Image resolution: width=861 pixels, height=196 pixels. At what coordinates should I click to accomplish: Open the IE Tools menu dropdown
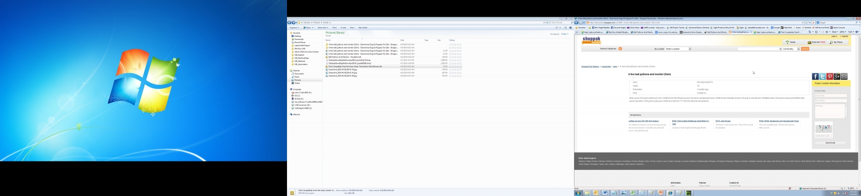pos(851,32)
